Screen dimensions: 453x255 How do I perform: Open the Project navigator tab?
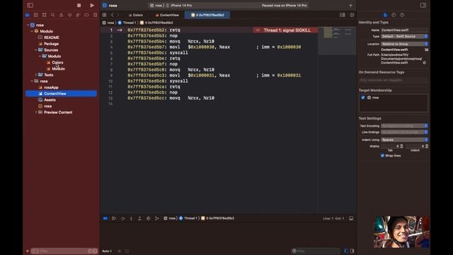coord(28,15)
